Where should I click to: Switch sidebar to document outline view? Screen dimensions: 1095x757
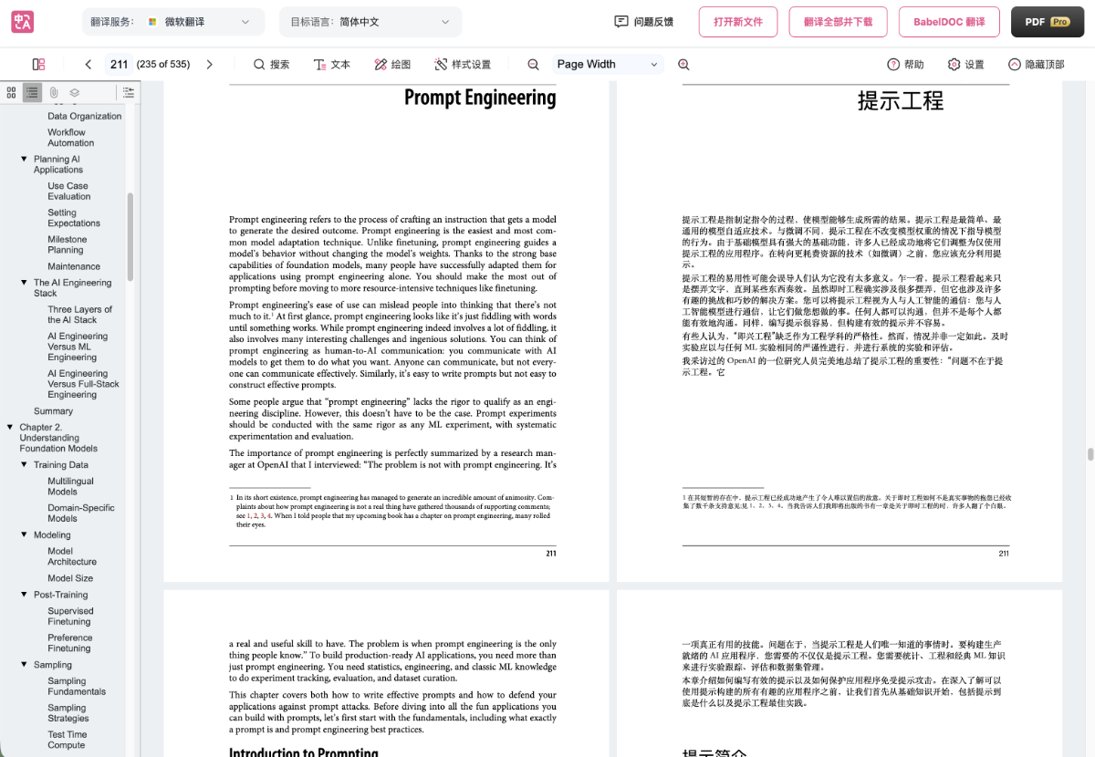coord(32,92)
